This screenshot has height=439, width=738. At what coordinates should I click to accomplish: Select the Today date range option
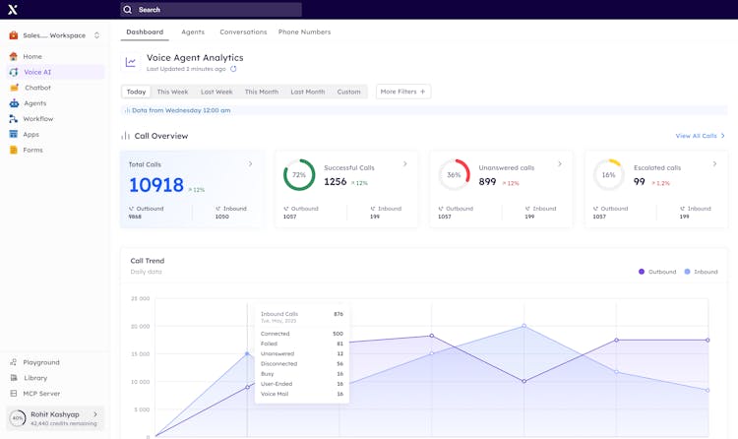pyautogui.click(x=136, y=92)
